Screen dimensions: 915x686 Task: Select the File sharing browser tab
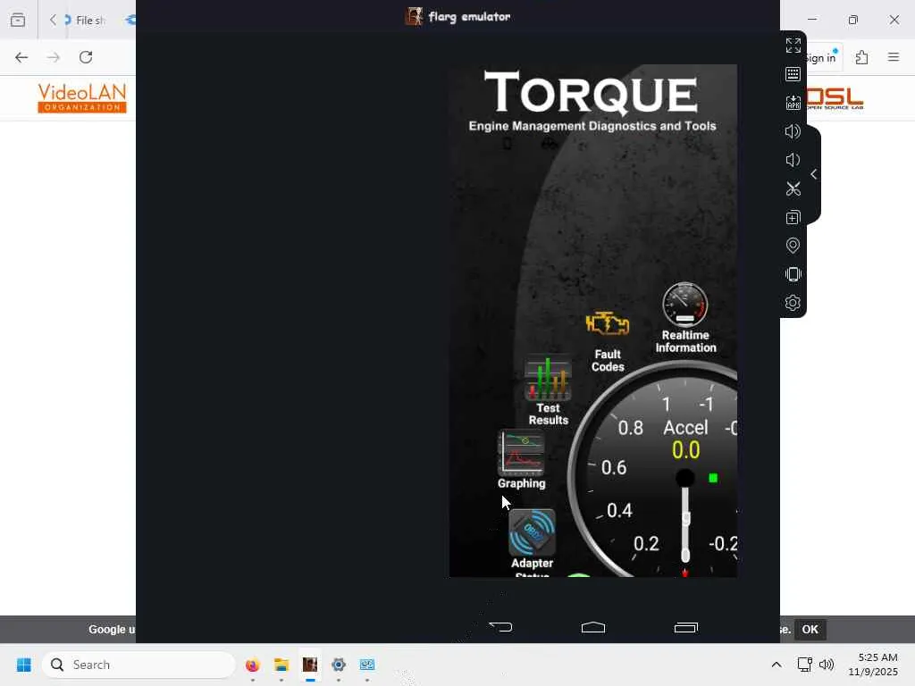tap(85, 21)
